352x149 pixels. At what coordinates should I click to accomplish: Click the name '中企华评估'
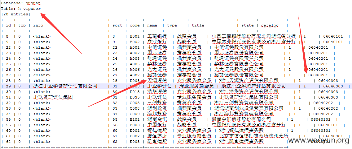coord(160,86)
